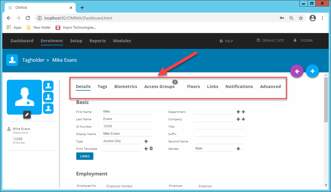Bookmark this page with star icon
This screenshot has width=331, height=192.
(x=301, y=18)
